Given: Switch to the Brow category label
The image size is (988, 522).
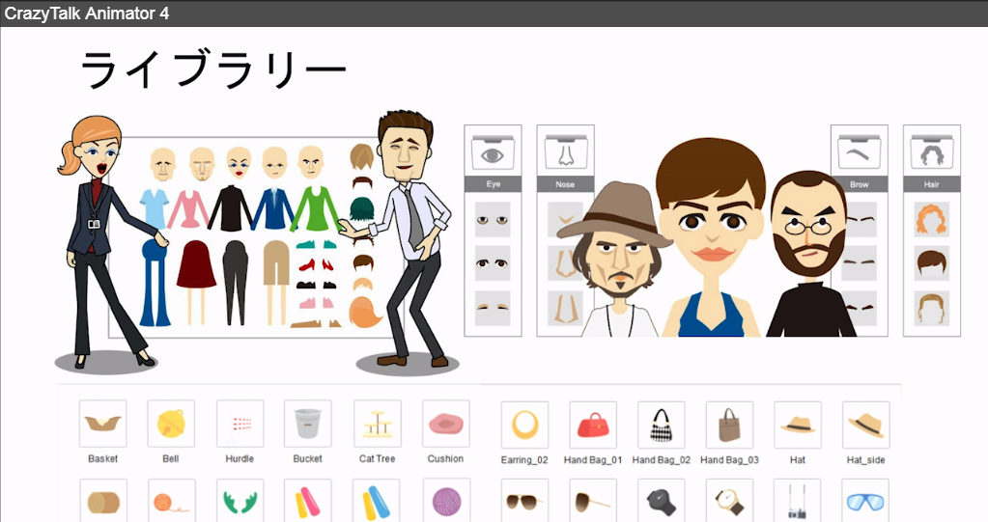Looking at the screenshot, I should coord(860,184).
